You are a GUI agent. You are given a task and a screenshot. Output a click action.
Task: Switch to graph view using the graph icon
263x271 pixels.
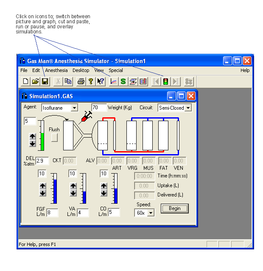(113, 81)
